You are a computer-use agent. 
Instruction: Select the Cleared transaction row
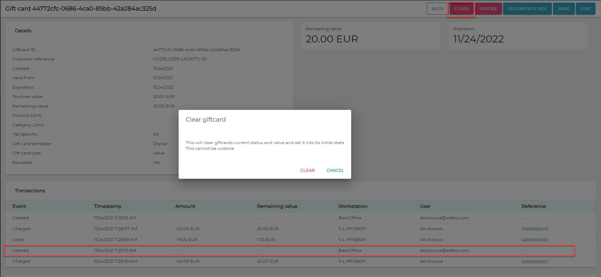pyautogui.click(x=289, y=250)
